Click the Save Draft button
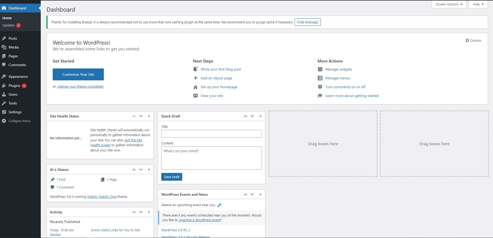 coord(172,177)
